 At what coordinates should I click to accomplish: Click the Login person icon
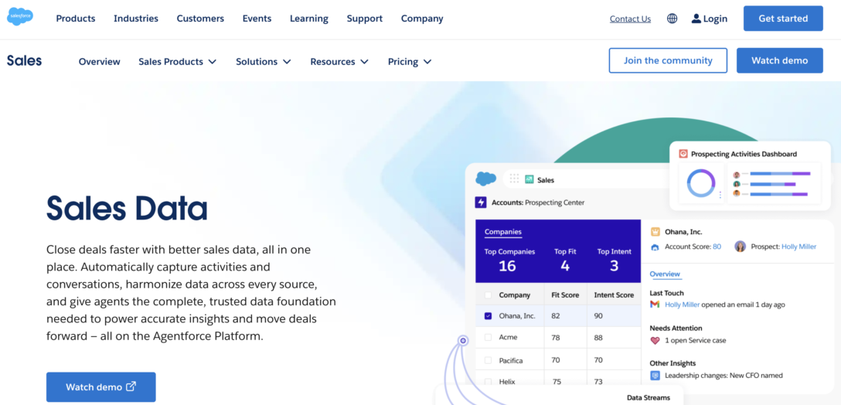tap(696, 19)
